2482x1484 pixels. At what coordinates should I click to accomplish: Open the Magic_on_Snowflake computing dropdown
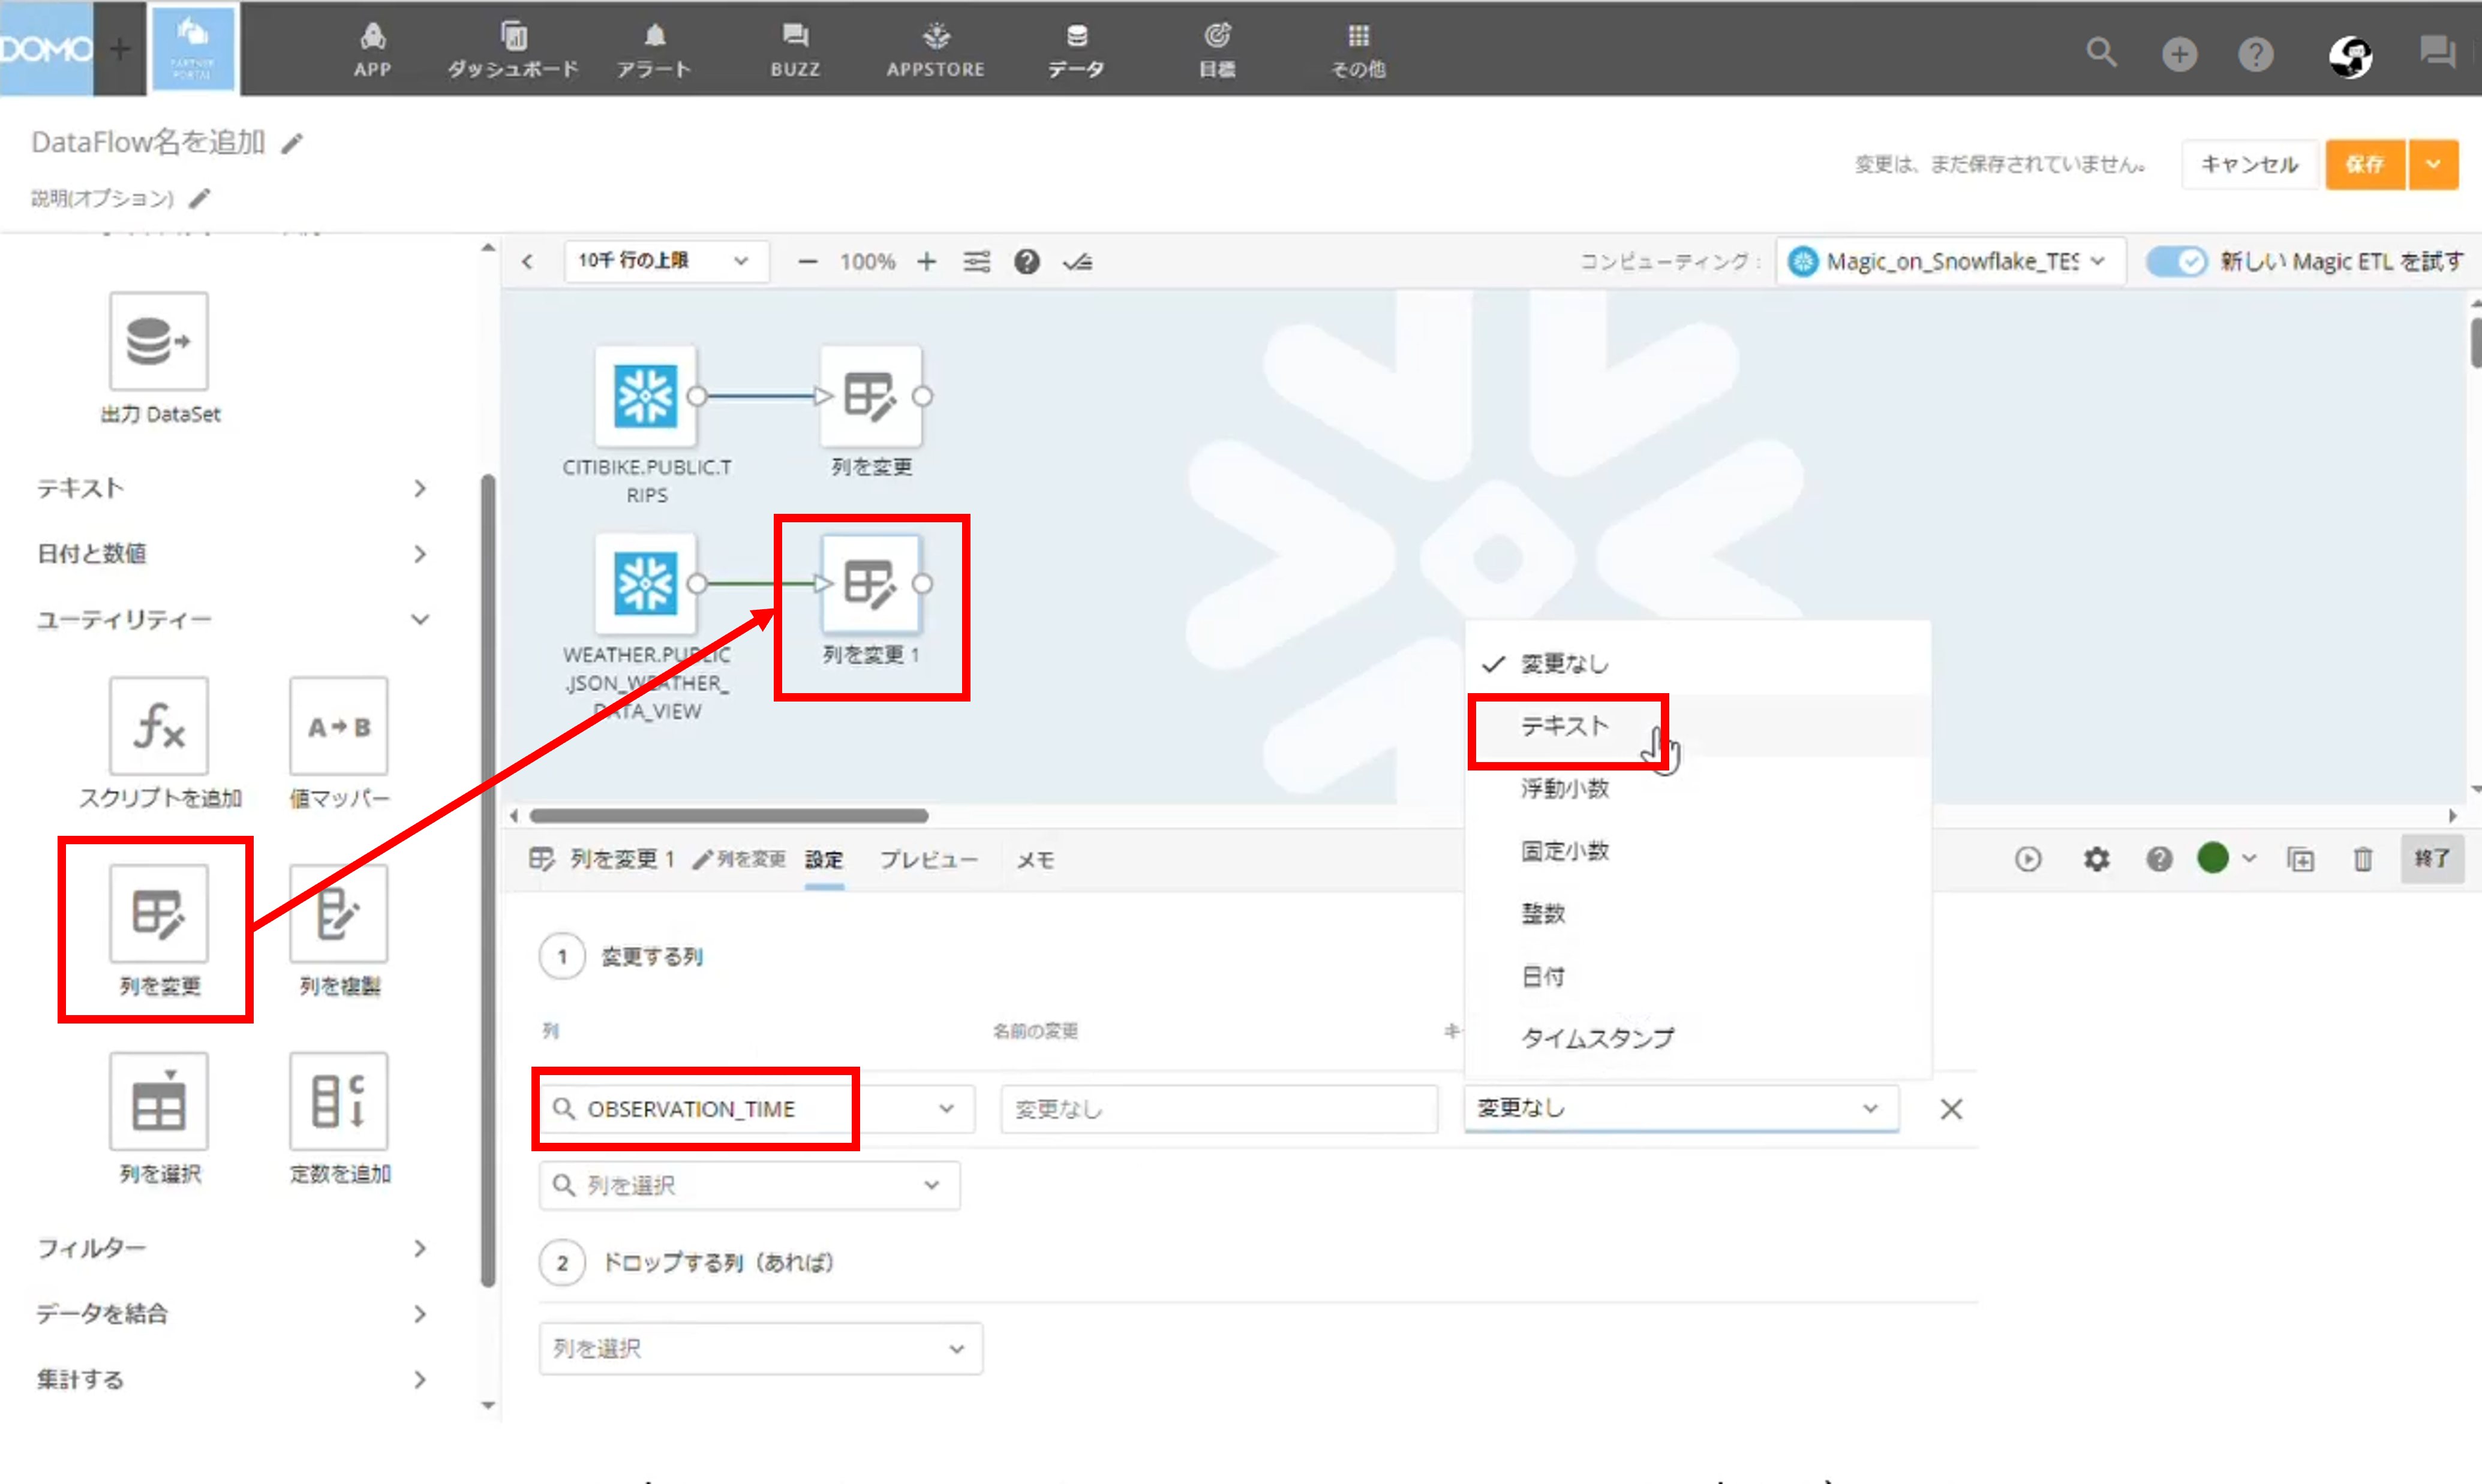click(1950, 262)
